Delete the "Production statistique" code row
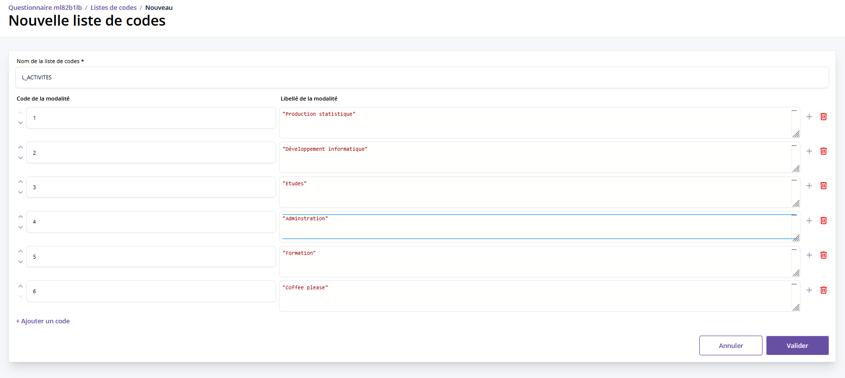 823,117
